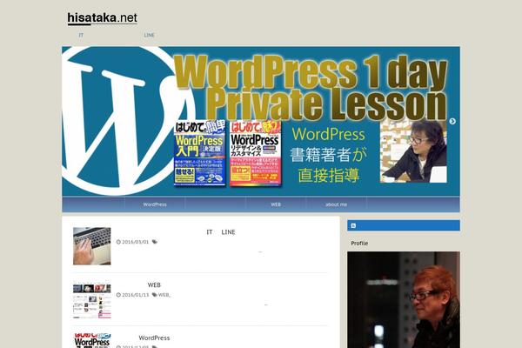Open the laptop keyboard post thumbnail
Viewport: 522px width, 348px height.
(92, 246)
